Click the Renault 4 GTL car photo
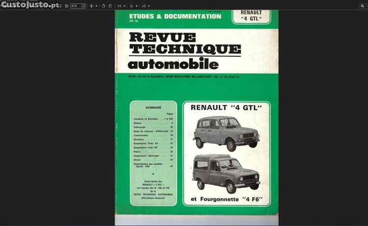Image resolution: width=368 pixels, height=226 pixels. [x=227, y=132]
